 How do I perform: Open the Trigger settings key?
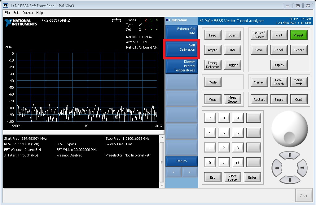coord(233,65)
